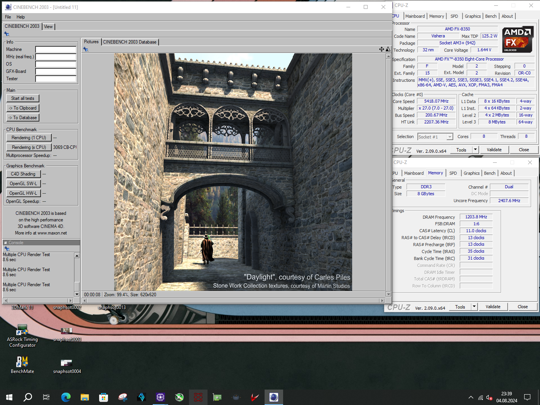
Task: Open Bench tab in upper CPU-Z window
Action: click(x=491, y=16)
